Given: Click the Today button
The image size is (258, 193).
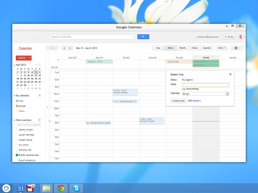Looking at the screenshot, I should coord(52,48).
